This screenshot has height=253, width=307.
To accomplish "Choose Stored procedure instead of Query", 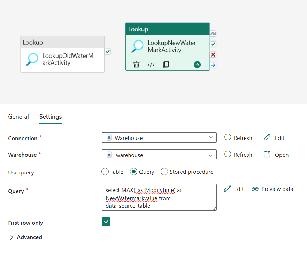I will pos(164,172).
